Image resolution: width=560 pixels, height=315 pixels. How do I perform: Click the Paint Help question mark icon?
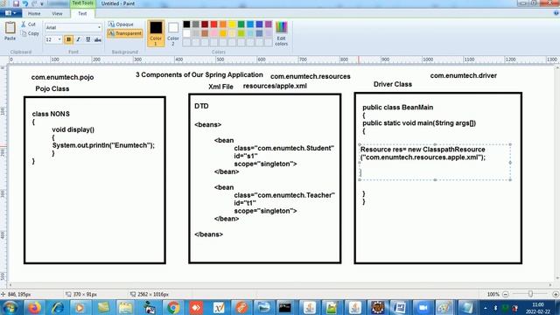556,13
